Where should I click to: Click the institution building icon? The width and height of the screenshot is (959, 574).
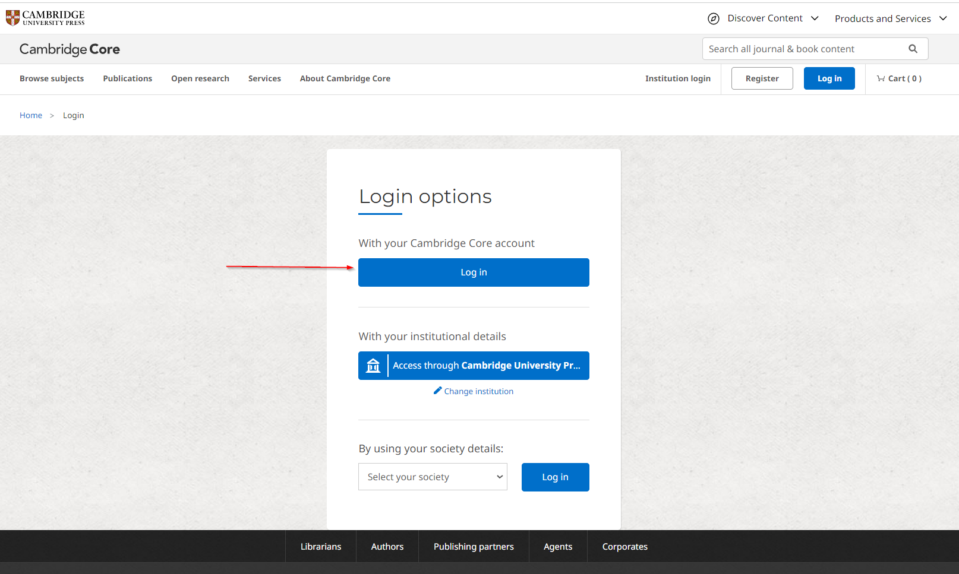click(x=373, y=366)
